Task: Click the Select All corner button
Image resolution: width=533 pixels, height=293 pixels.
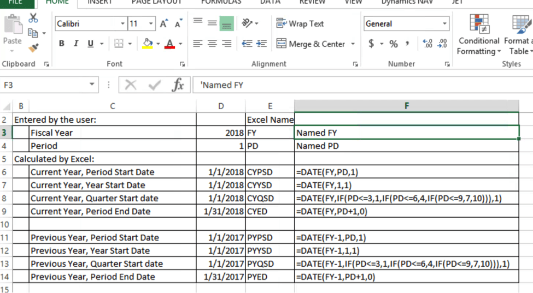Action: (6, 106)
